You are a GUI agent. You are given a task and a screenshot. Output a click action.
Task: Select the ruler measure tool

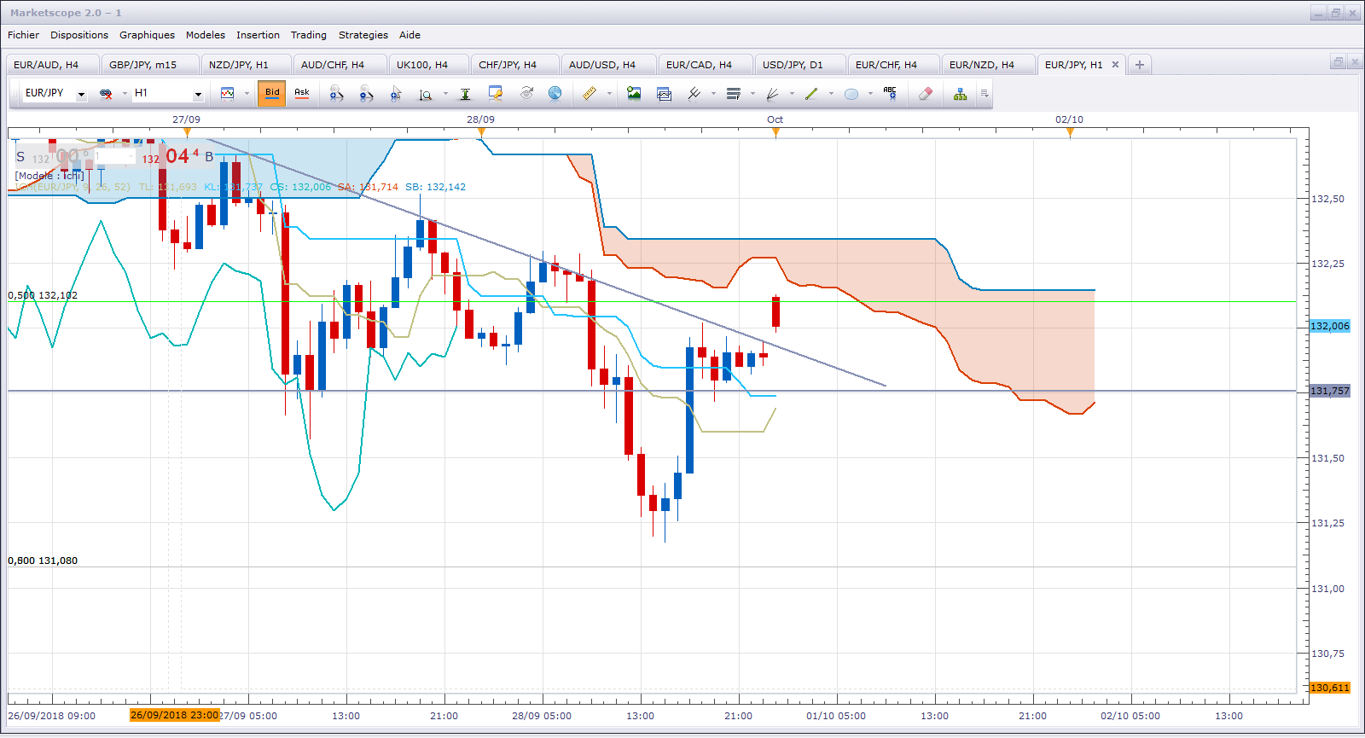pos(590,94)
